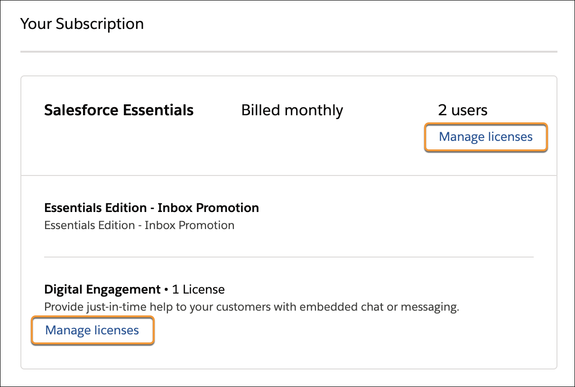The width and height of the screenshot is (575, 387).
Task: Select the Salesforce Essentials title
Action: (x=119, y=111)
